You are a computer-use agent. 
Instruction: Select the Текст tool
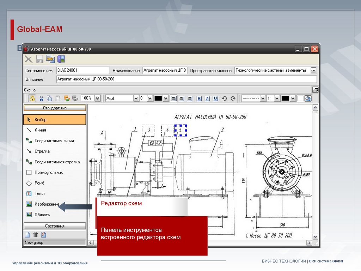55,194
